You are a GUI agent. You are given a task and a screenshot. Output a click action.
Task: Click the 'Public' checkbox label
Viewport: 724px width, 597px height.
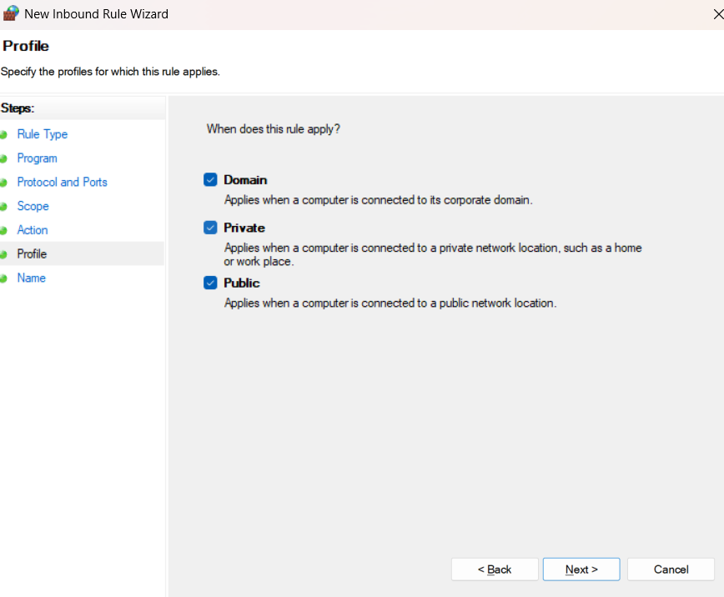(x=242, y=283)
